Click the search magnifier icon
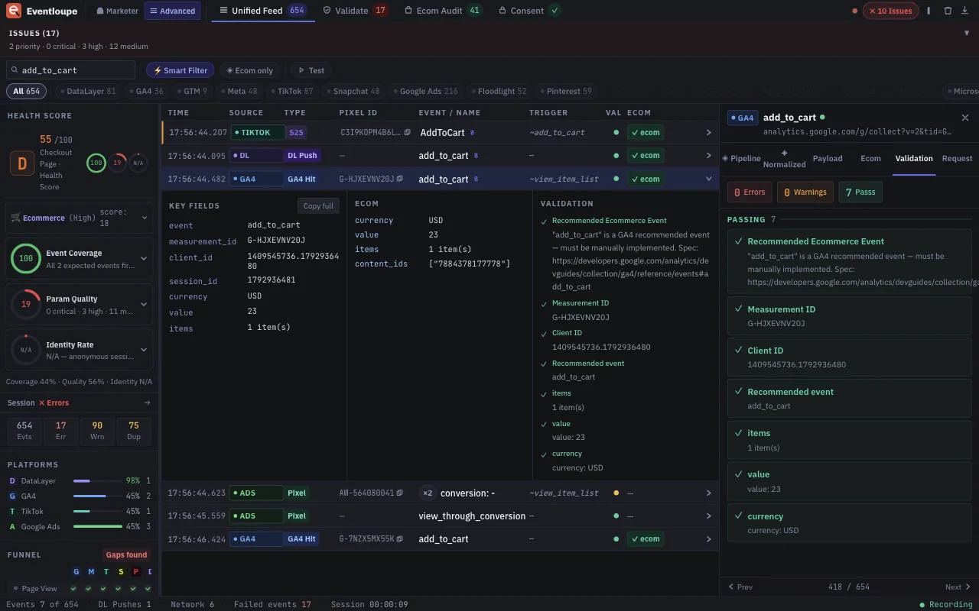 [15, 70]
